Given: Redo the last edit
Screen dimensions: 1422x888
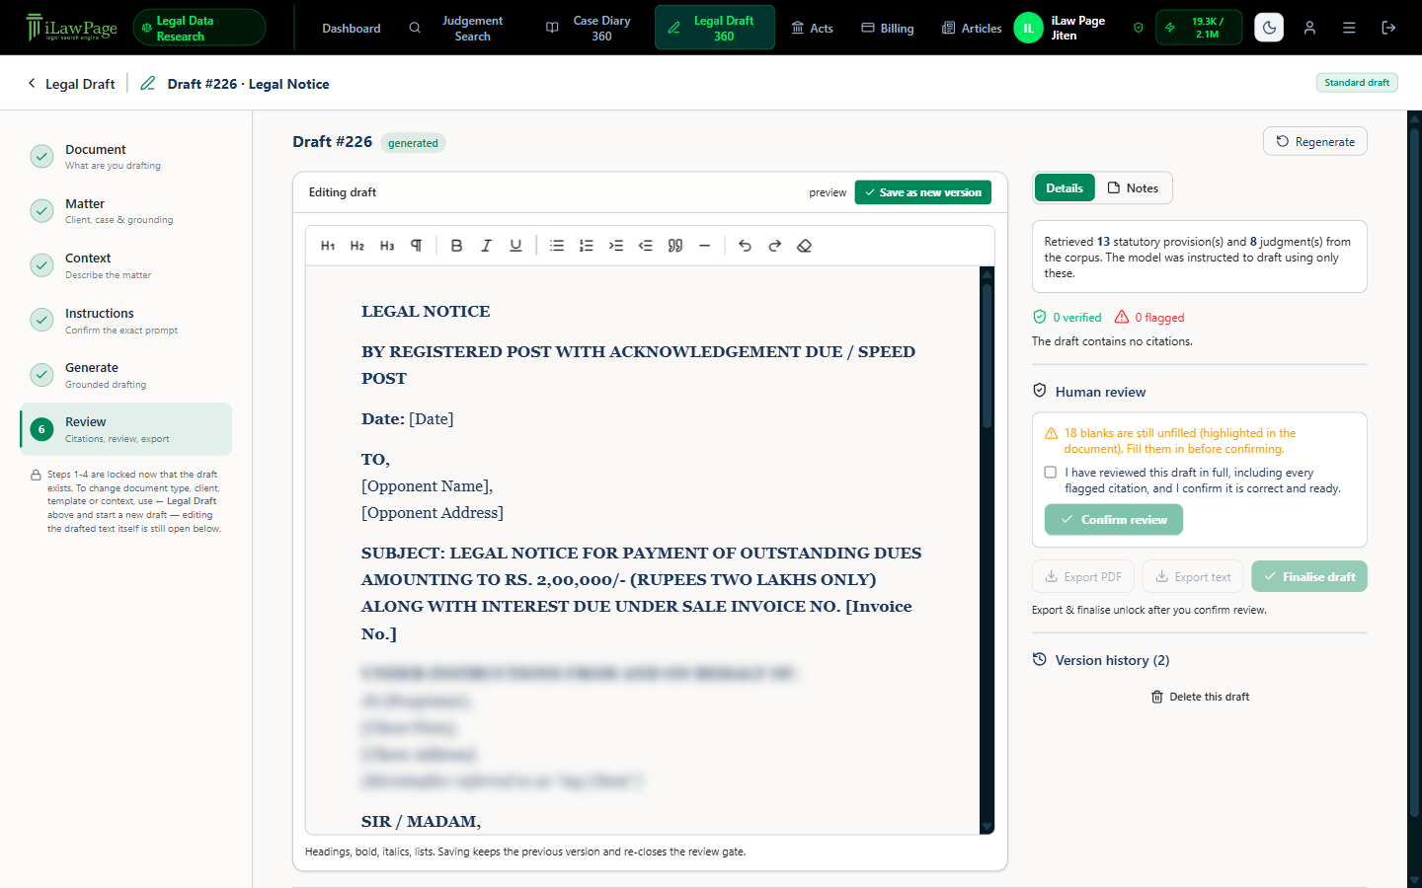Looking at the screenshot, I should pyautogui.click(x=775, y=246).
